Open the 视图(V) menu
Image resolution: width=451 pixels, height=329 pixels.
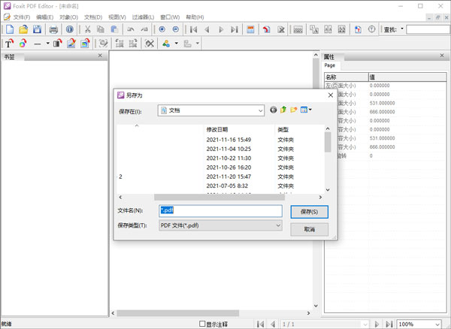tap(117, 17)
